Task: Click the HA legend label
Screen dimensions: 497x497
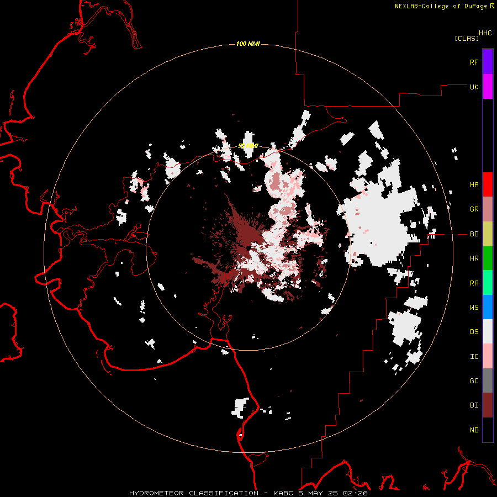Action: 474,184
